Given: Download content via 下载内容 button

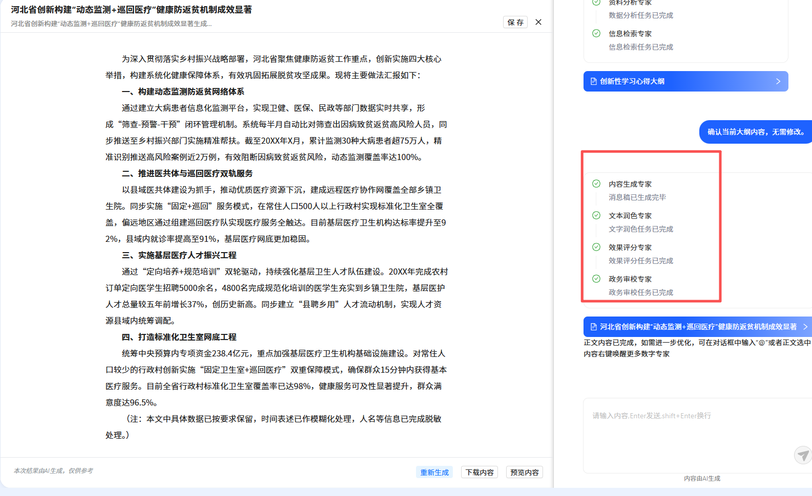Looking at the screenshot, I should coord(480,472).
